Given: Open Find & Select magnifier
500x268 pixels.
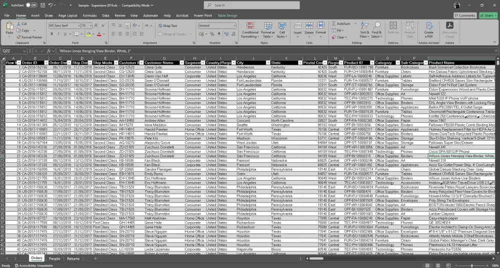Looking at the screenshot, I should [376, 30].
